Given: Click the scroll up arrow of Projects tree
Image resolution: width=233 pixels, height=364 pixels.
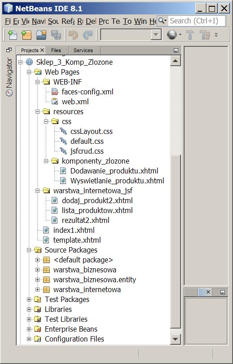Looking at the screenshot, I should [175, 61].
